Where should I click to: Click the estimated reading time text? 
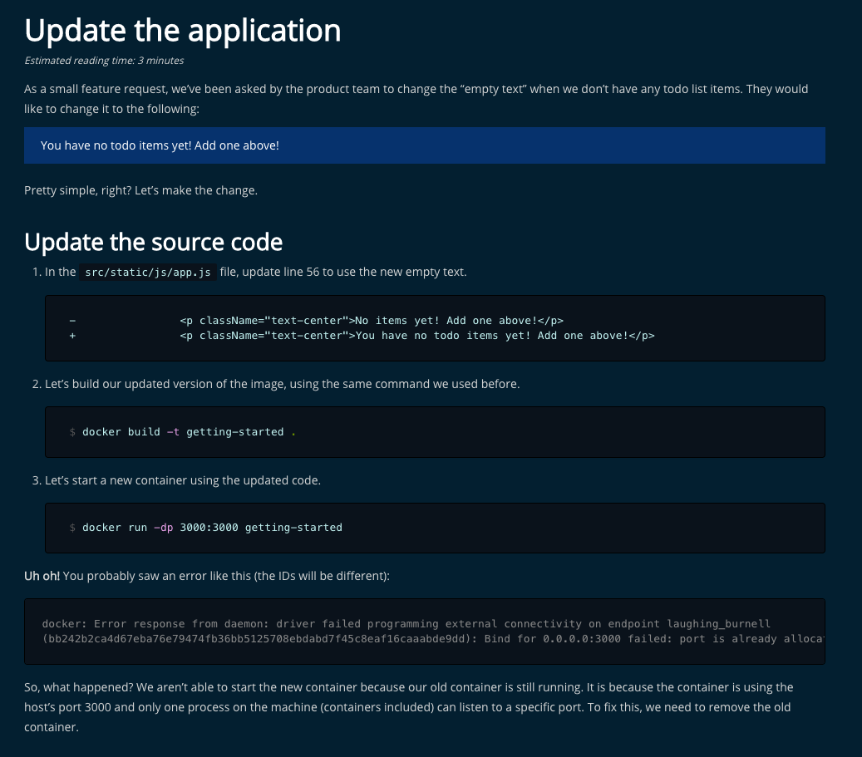coord(104,61)
